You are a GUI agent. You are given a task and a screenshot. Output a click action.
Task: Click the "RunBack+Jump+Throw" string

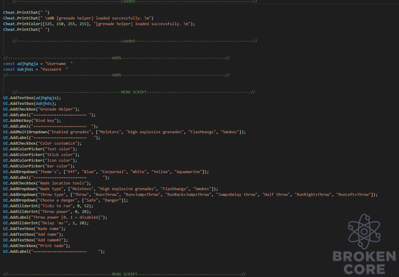click(188, 194)
